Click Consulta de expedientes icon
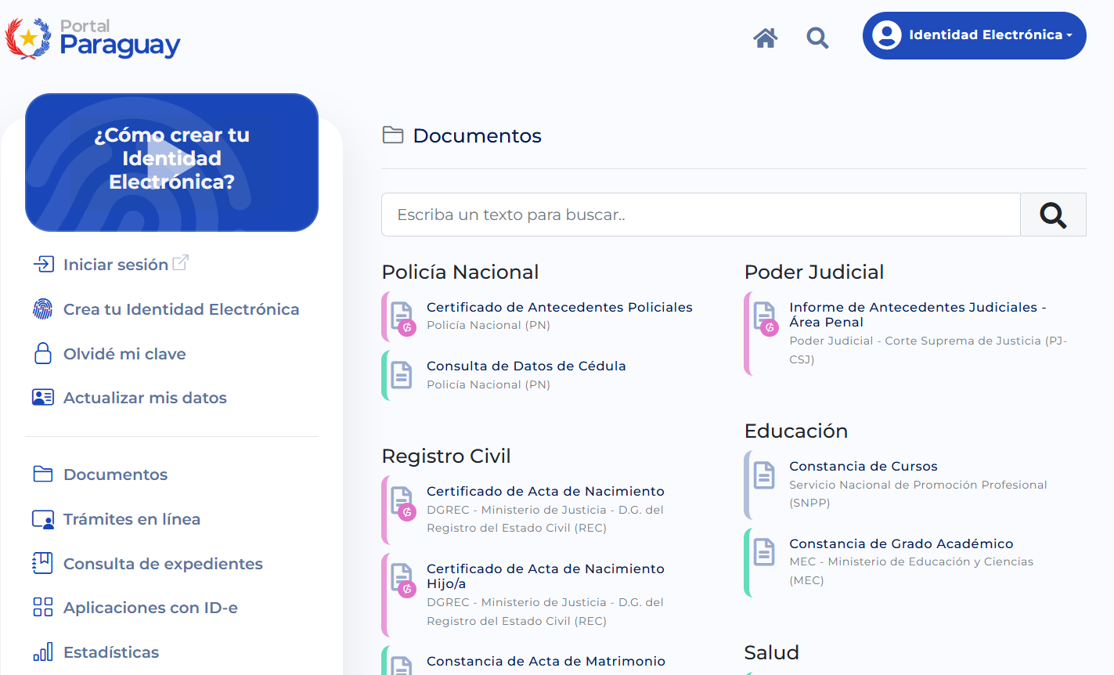1114x675 pixels. tap(42, 564)
